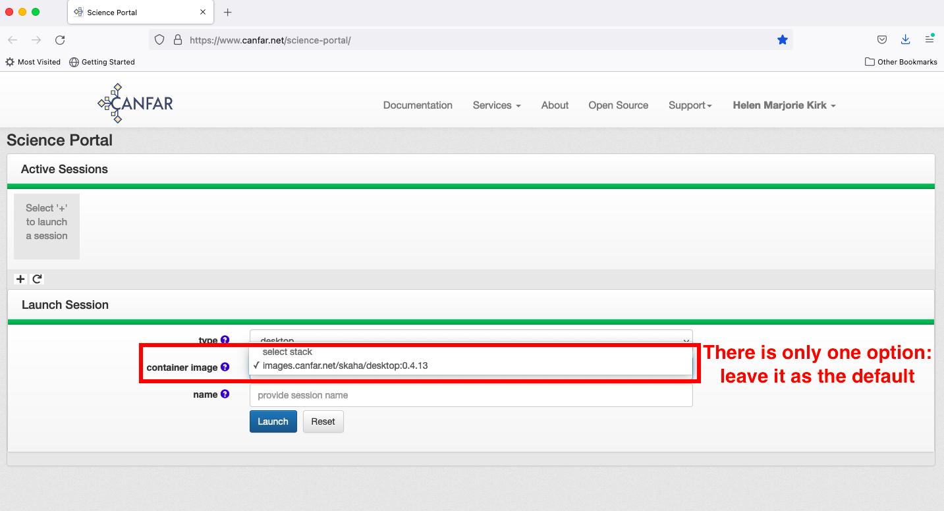Select the Science Portal browser tab
944x511 pixels.
[139, 12]
